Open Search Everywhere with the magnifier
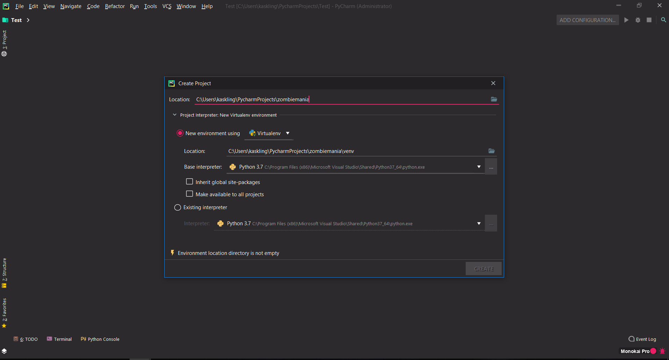This screenshot has height=360, width=669. pos(663,20)
